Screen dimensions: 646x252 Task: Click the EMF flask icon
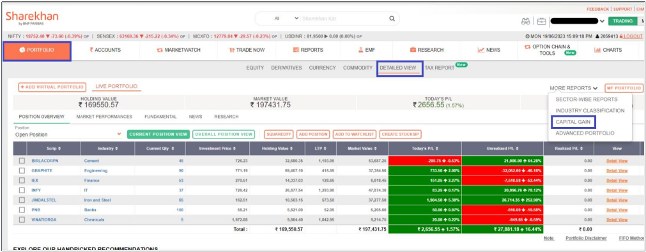click(x=360, y=50)
